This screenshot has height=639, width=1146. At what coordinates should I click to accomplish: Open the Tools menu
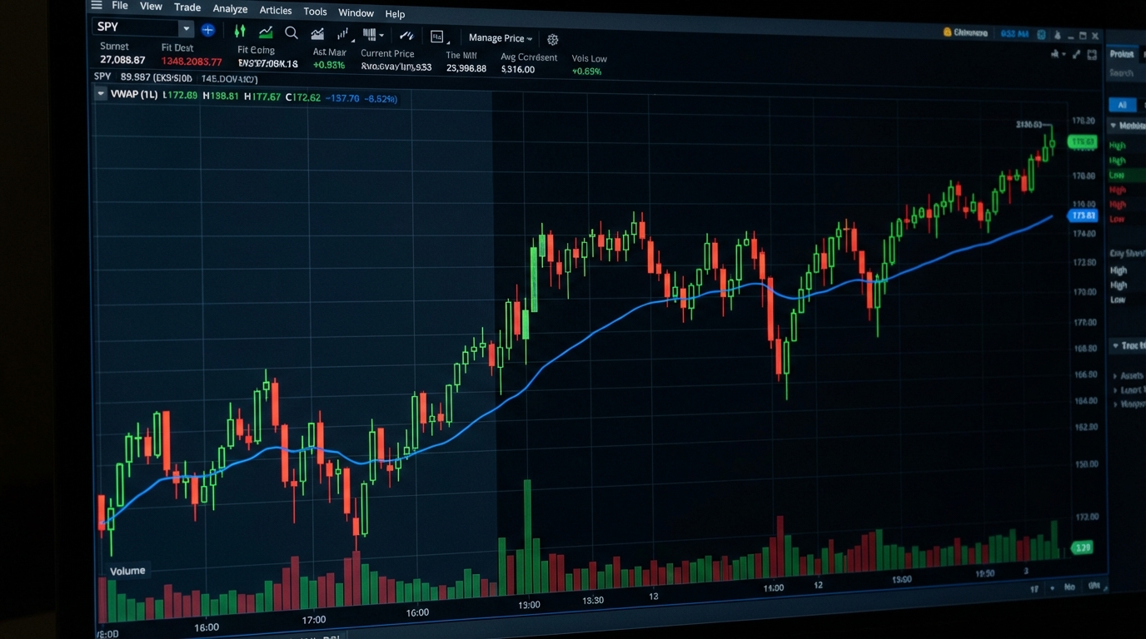pyautogui.click(x=315, y=11)
